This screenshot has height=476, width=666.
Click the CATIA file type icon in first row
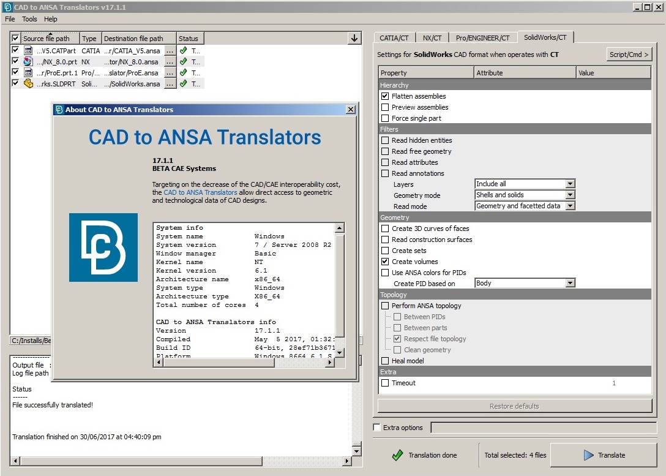pos(28,51)
